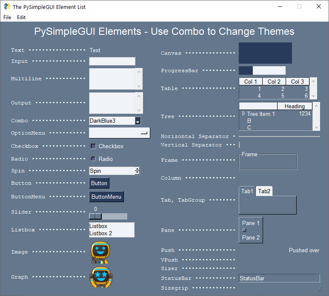The height and width of the screenshot is (296, 329).
Task: Increase the Spin value with up arrow
Action: 137,169
